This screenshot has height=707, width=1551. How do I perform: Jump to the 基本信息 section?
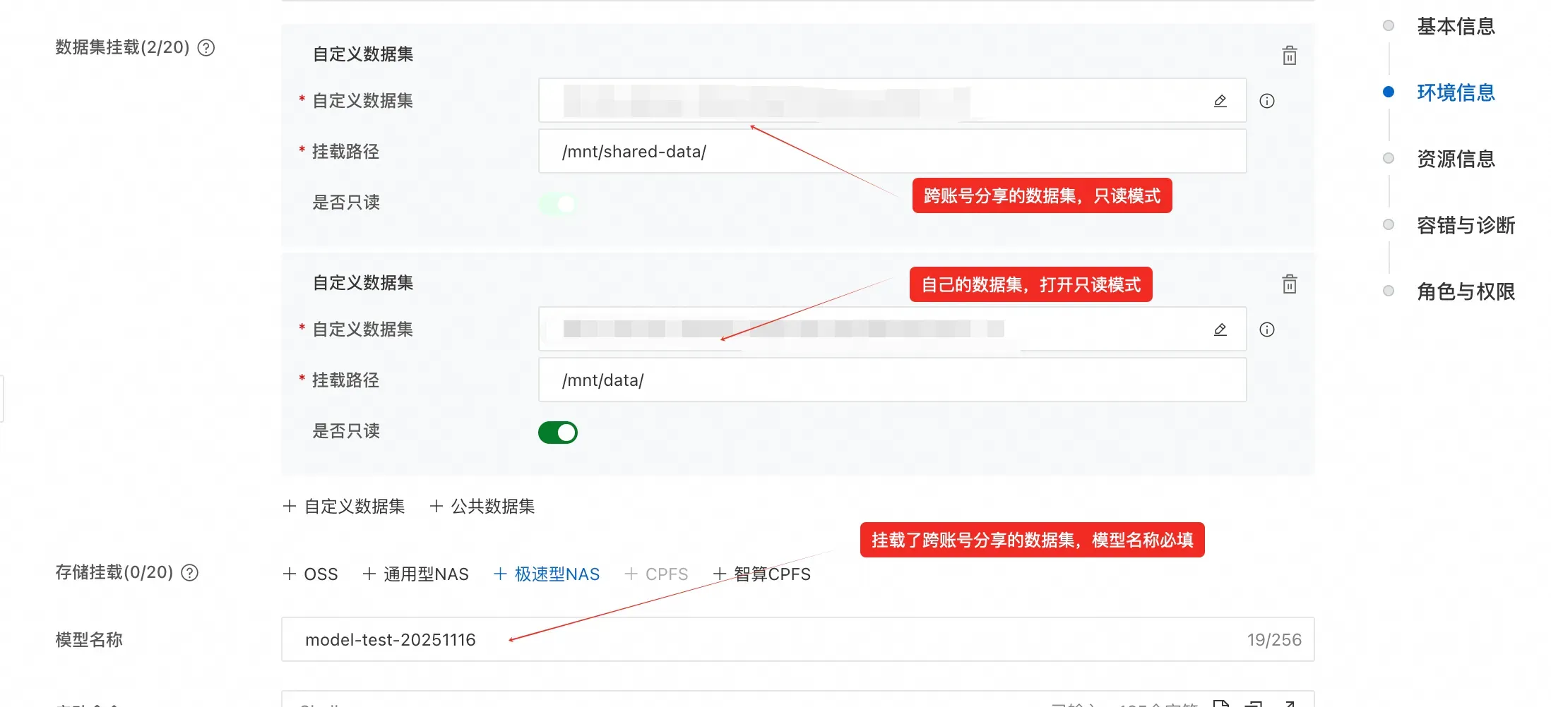click(1456, 26)
